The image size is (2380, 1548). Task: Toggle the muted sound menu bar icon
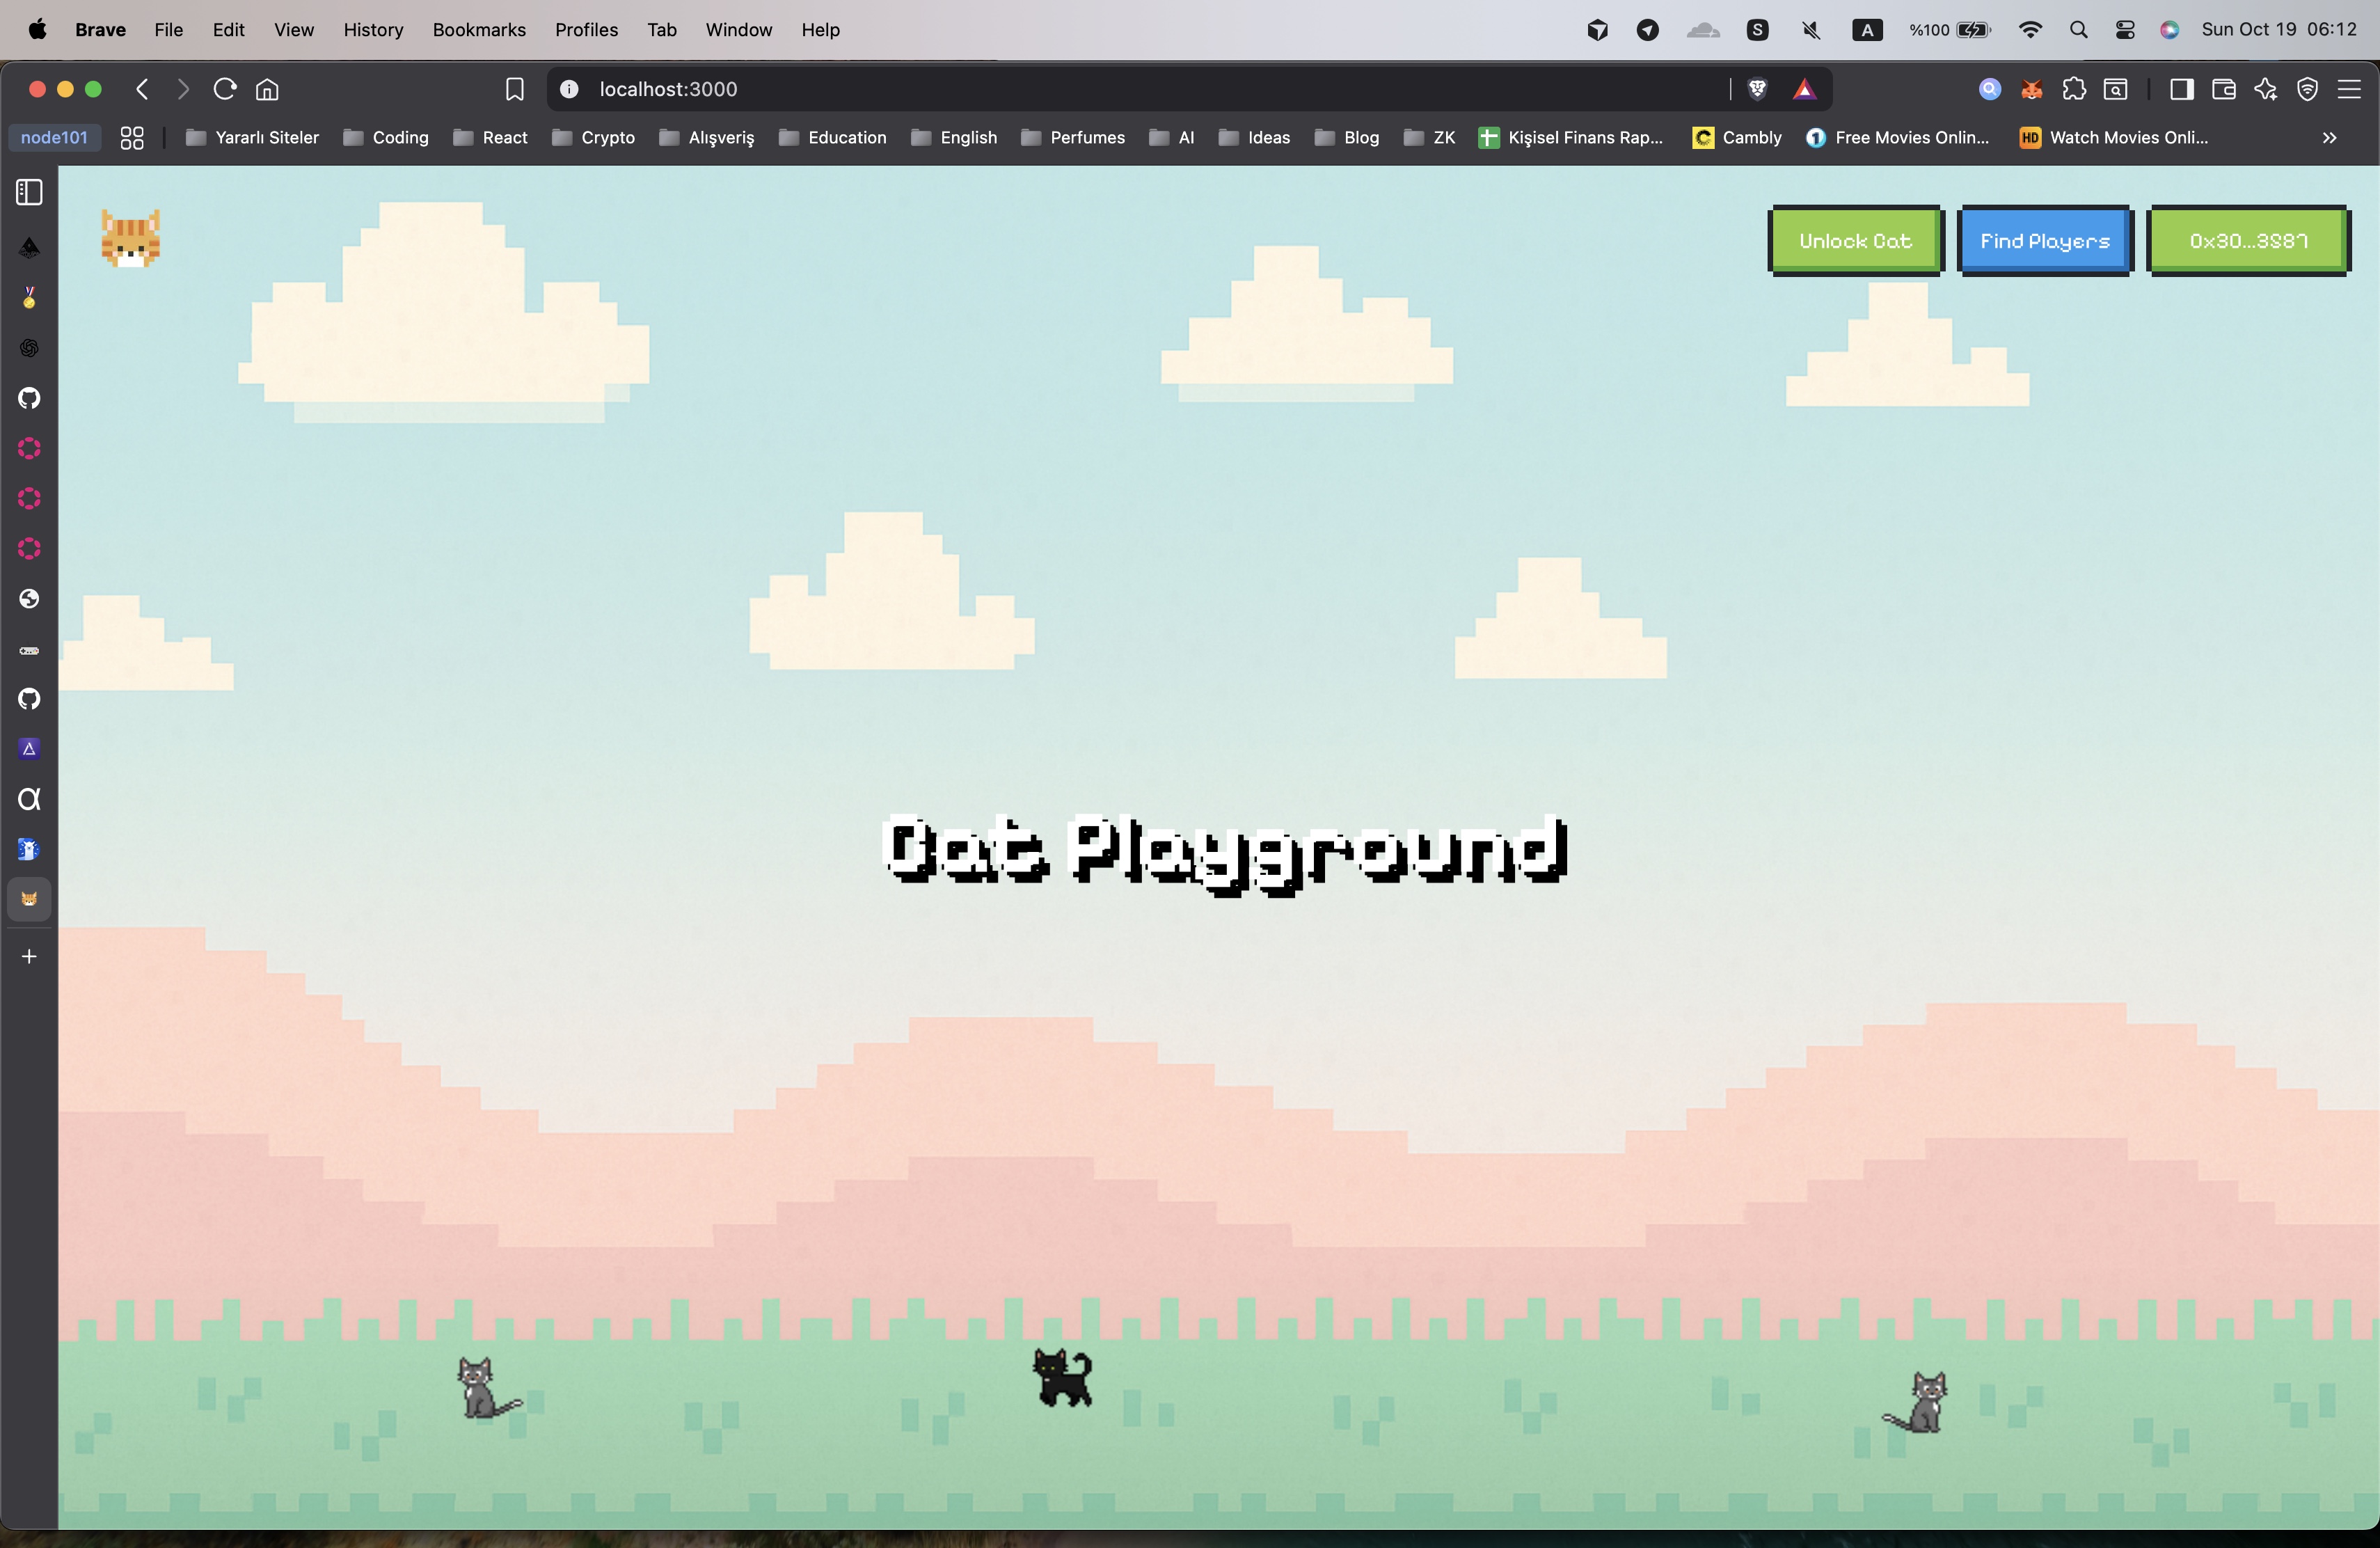click(x=1810, y=30)
